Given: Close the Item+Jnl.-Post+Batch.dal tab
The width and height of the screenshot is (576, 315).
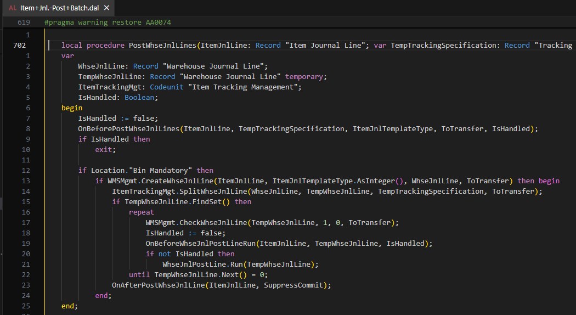Looking at the screenshot, I should [106, 8].
